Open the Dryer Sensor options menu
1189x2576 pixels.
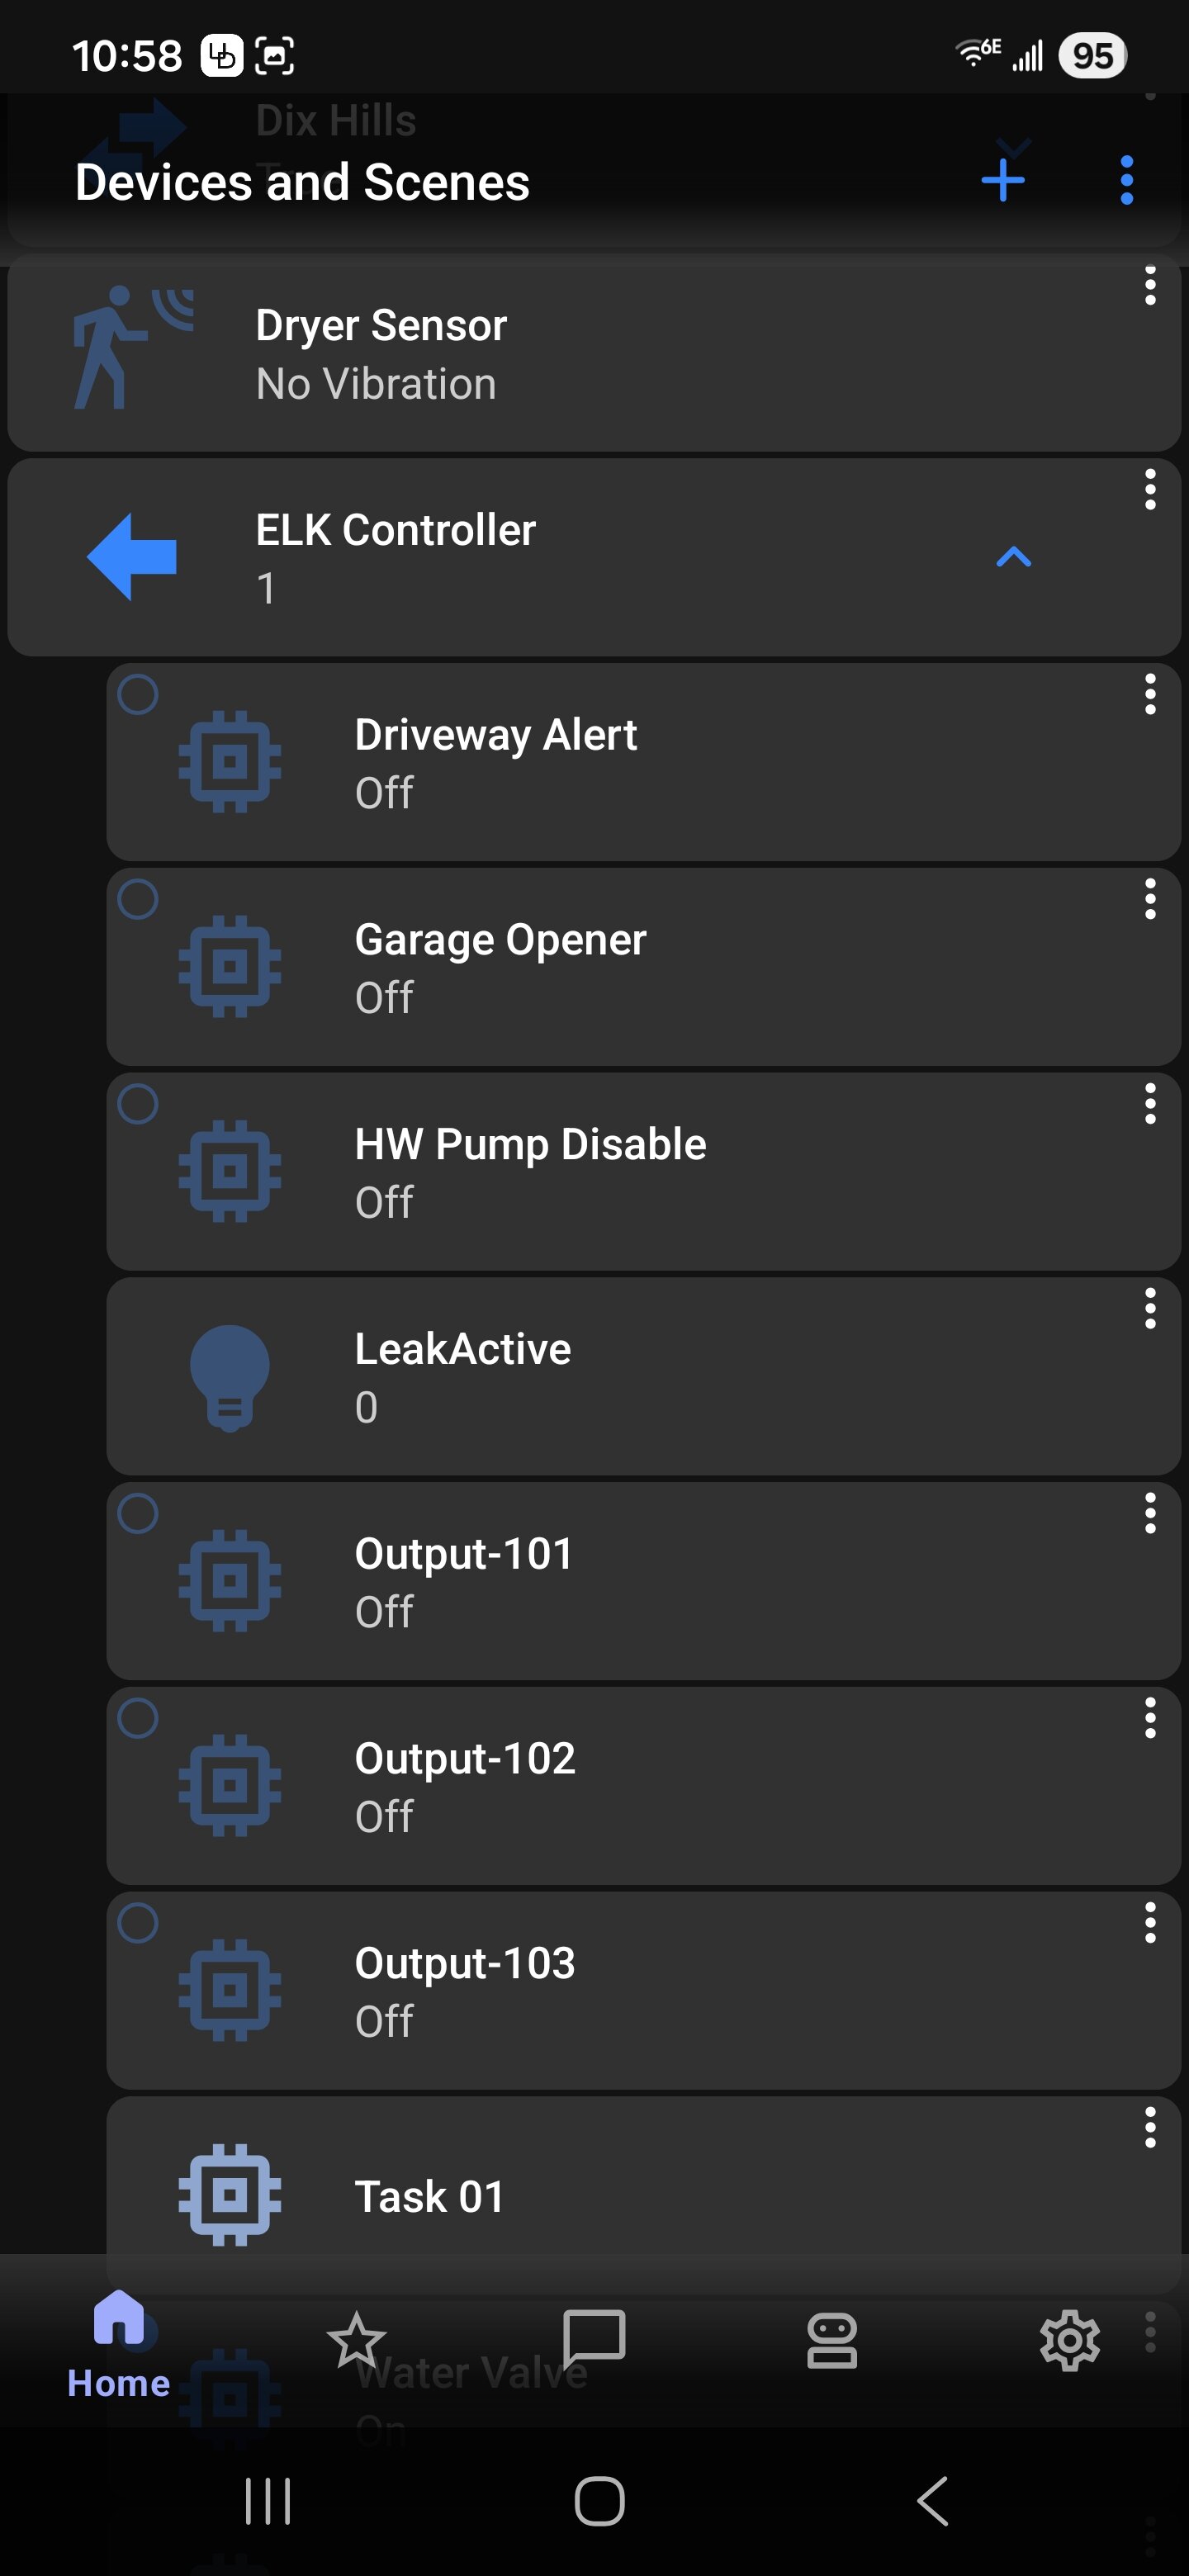coord(1150,286)
